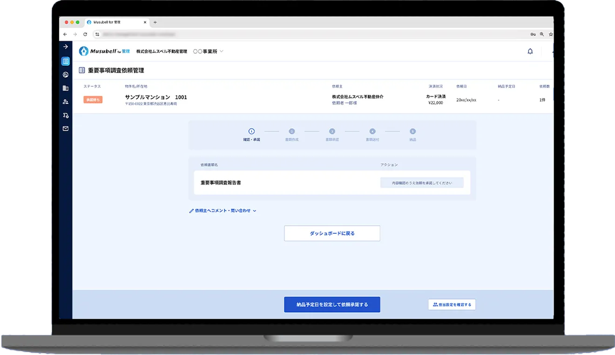Collapse the sidebar using the arrow icon
Viewport: 615px width, 355px height.
click(65, 47)
